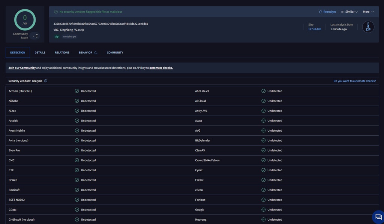Click the Fortinet vendor name
This screenshot has height=224, width=384.
(x=200, y=200)
